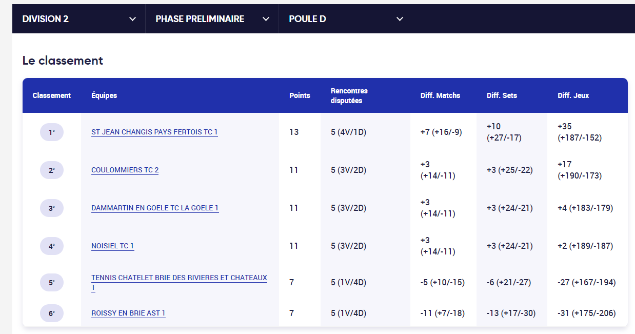Click the Diff. Jeux column header
Image resolution: width=635 pixels, height=334 pixels.
[573, 95]
